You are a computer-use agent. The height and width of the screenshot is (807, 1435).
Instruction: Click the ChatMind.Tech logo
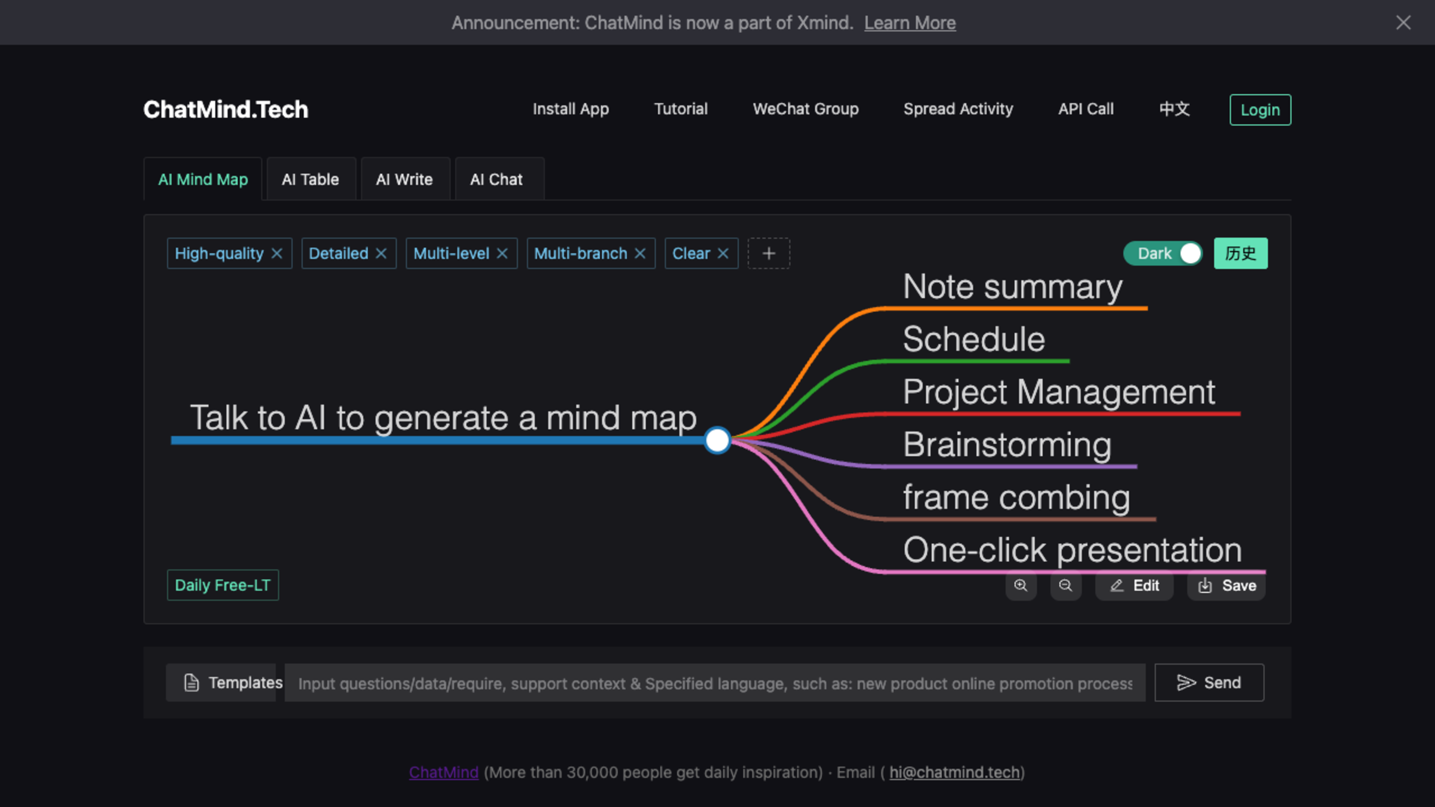pyautogui.click(x=226, y=109)
